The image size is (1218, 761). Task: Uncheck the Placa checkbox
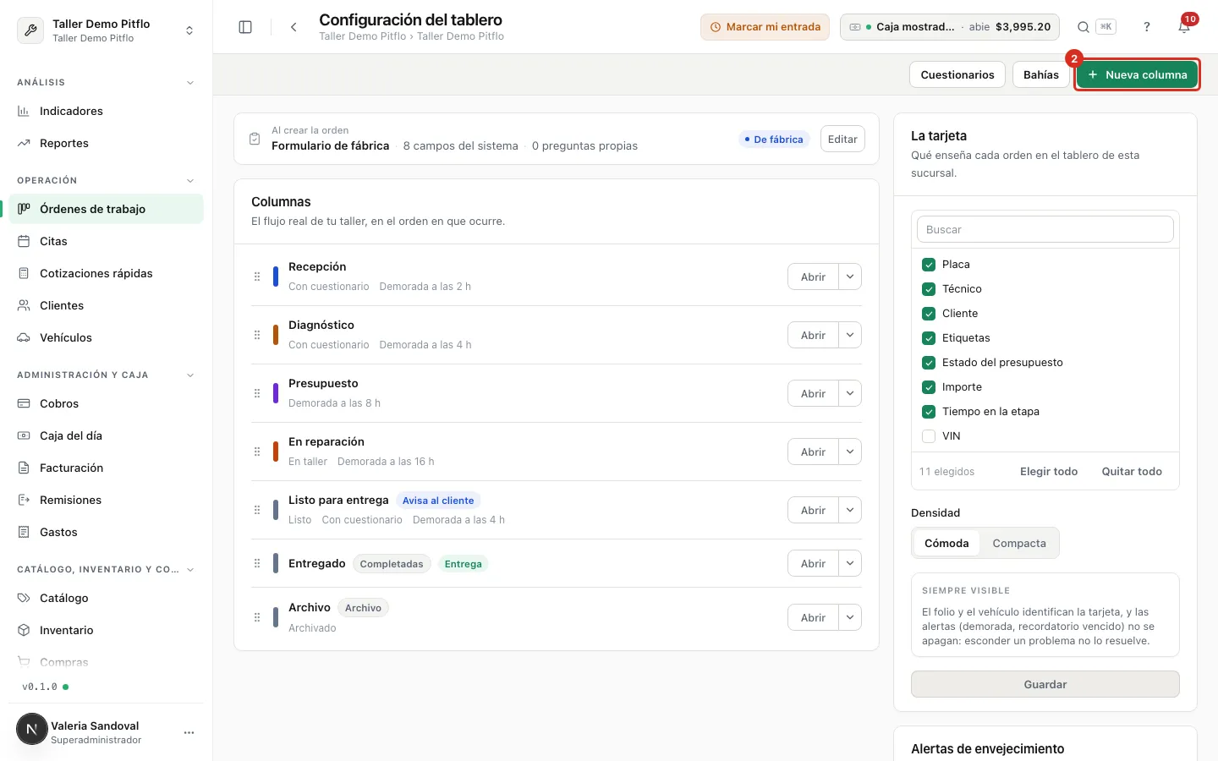pos(929,265)
